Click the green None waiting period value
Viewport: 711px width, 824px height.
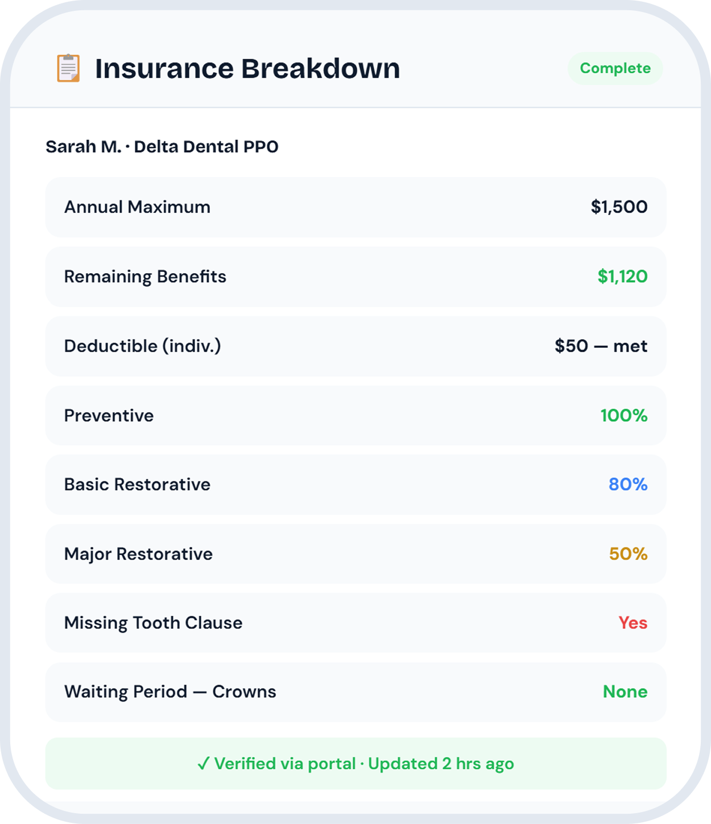coord(625,691)
